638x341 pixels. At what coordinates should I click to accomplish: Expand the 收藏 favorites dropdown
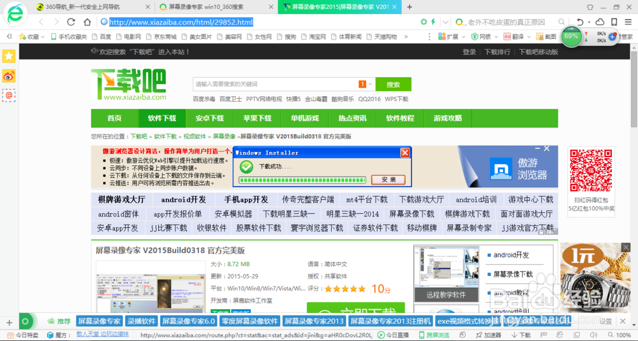(x=42, y=36)
